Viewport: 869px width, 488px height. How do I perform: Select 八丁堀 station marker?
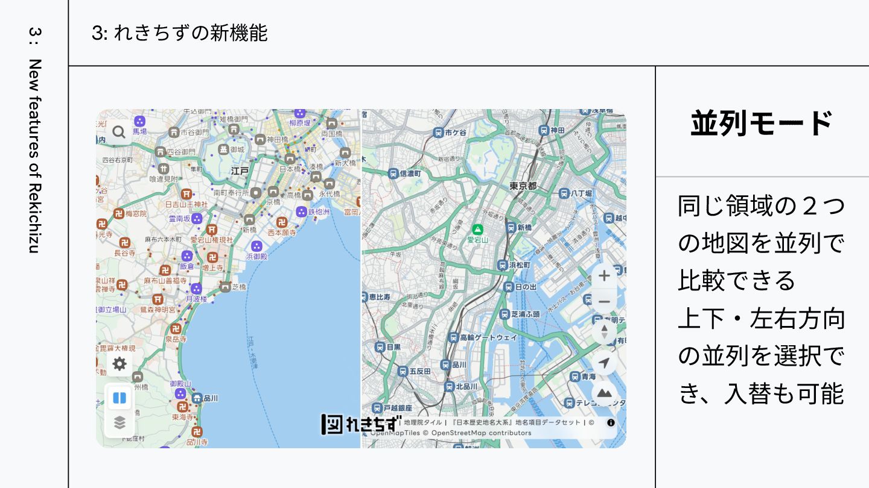[563, 193]
